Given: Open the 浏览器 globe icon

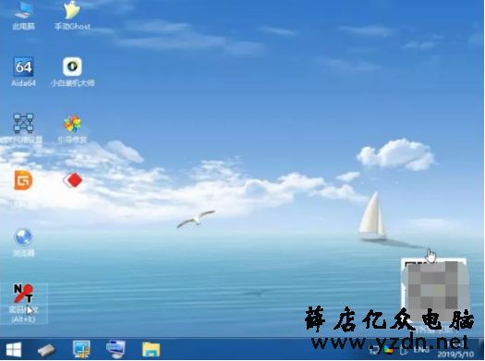Looking at the screenshot, I should coord(23,242).
